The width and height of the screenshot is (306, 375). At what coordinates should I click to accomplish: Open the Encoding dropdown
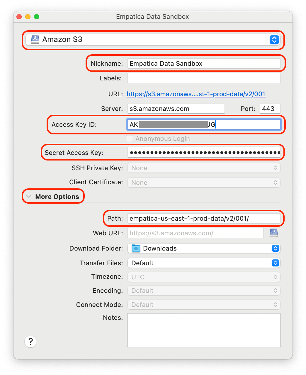[x=275, y=290]
